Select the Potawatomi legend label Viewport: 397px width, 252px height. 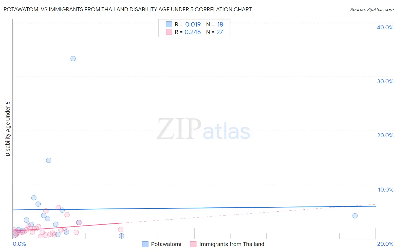(166, 244)
